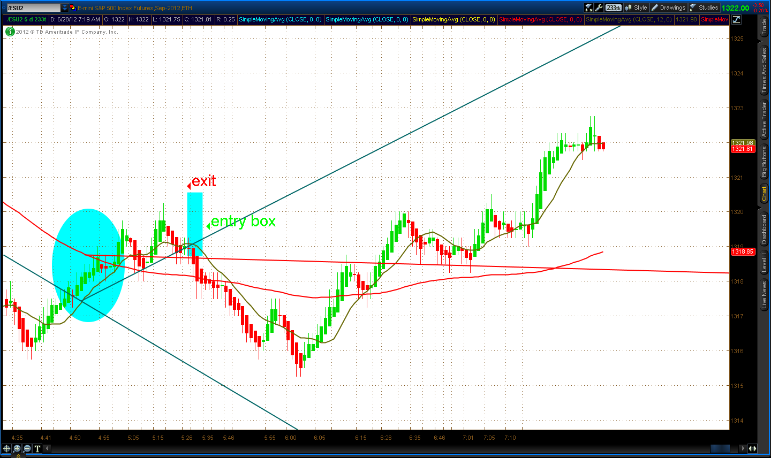The image size is (771, 458).
Task: Click the zoom out magnifier icon
Action: 27,448
